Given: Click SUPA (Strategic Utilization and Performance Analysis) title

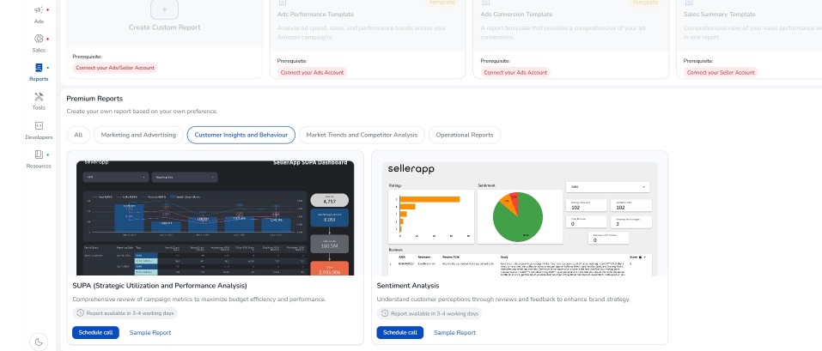Looking at the screenshot, I should [160, 286].
